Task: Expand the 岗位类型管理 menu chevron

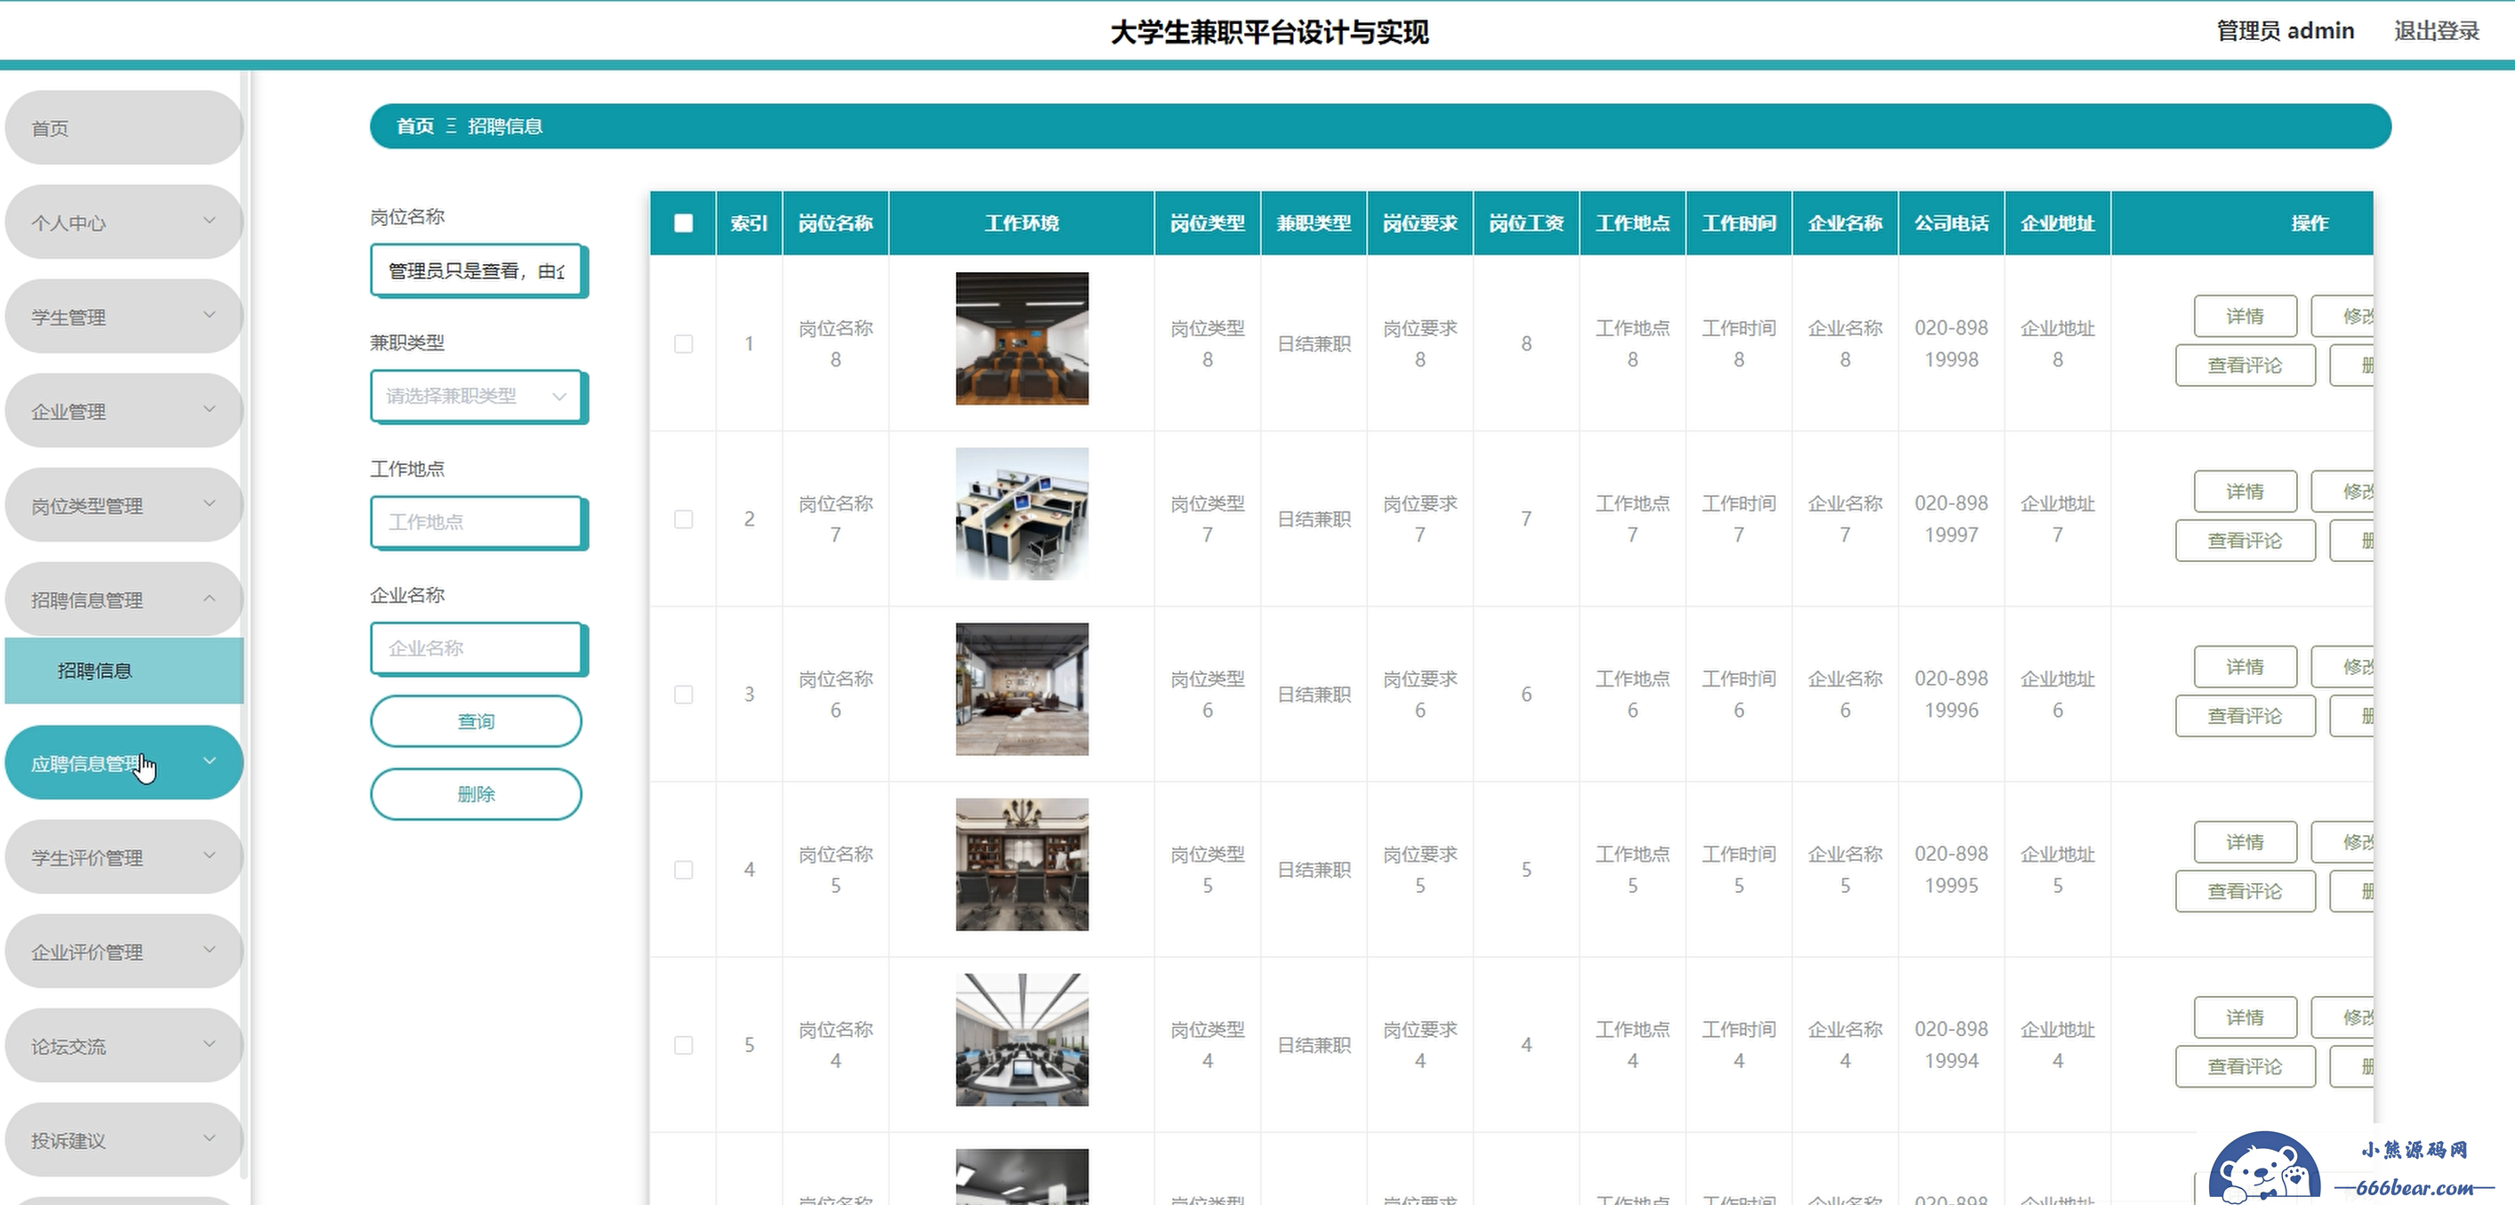Action: (209, 502)
